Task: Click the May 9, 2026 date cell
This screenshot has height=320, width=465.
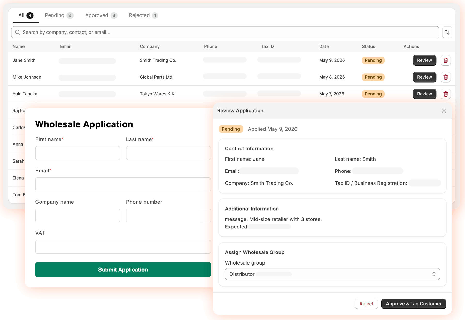Action: [332, 60]
